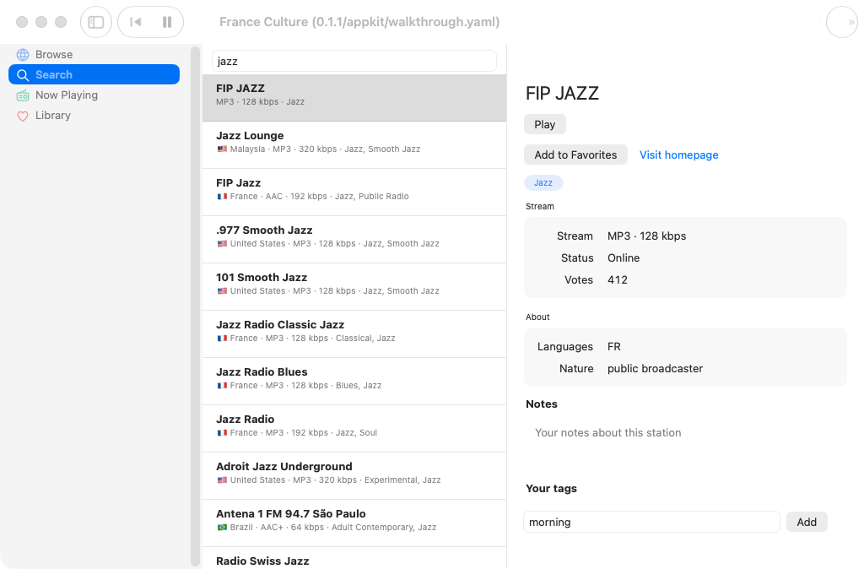Open the toolbar overflow chevron

tap(850, 22)
